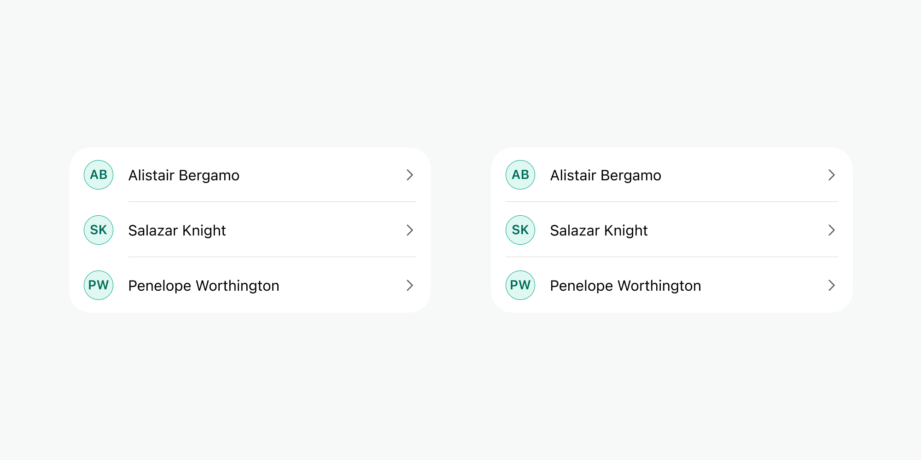This screenshot has width=921, height=460.
Task: Click PW avatar in the right list
Action: tap(520, 285)
